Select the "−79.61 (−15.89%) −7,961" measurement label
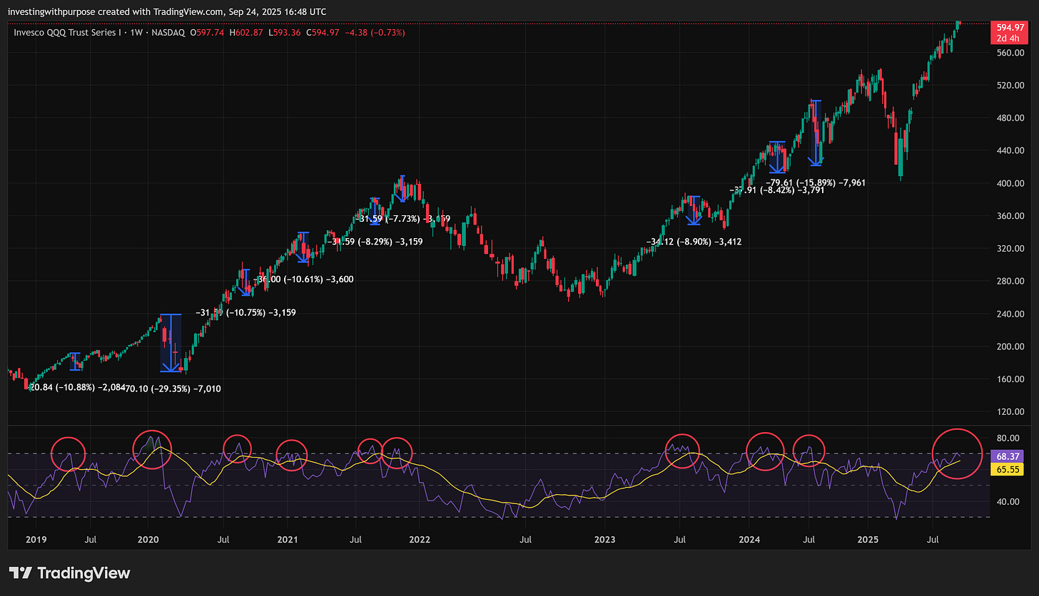 [815, 183]
